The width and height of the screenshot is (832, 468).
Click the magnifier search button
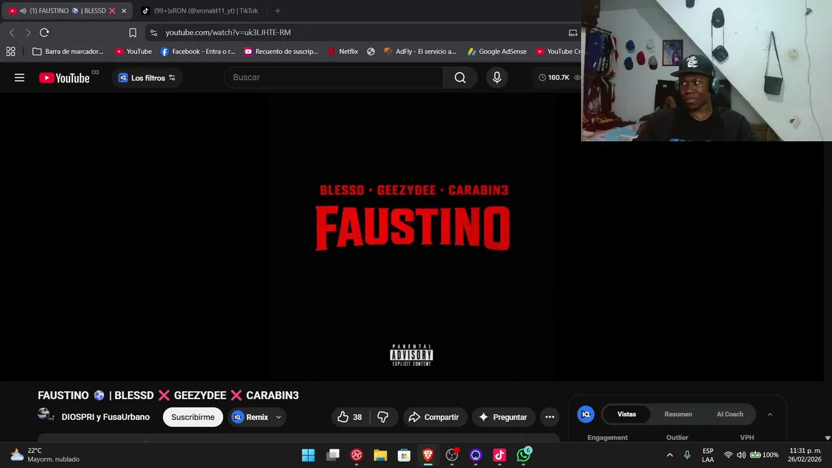460,77
